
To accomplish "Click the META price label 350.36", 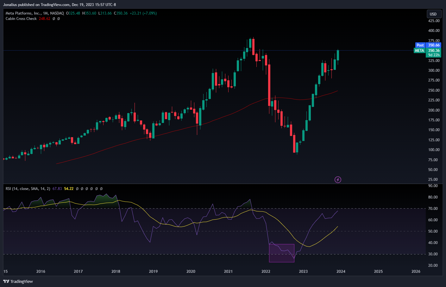I will (x=427, y=51).
